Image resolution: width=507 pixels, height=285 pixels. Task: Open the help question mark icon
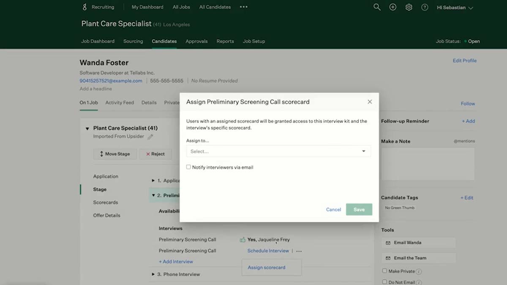[x=425, y=7]
